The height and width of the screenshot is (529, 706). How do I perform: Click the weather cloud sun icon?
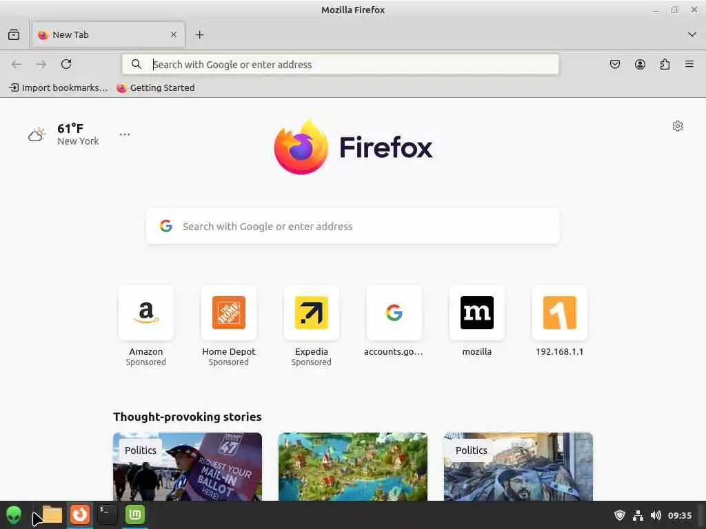point(37,134)
